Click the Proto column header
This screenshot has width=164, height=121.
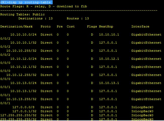[x=46, y=26]
